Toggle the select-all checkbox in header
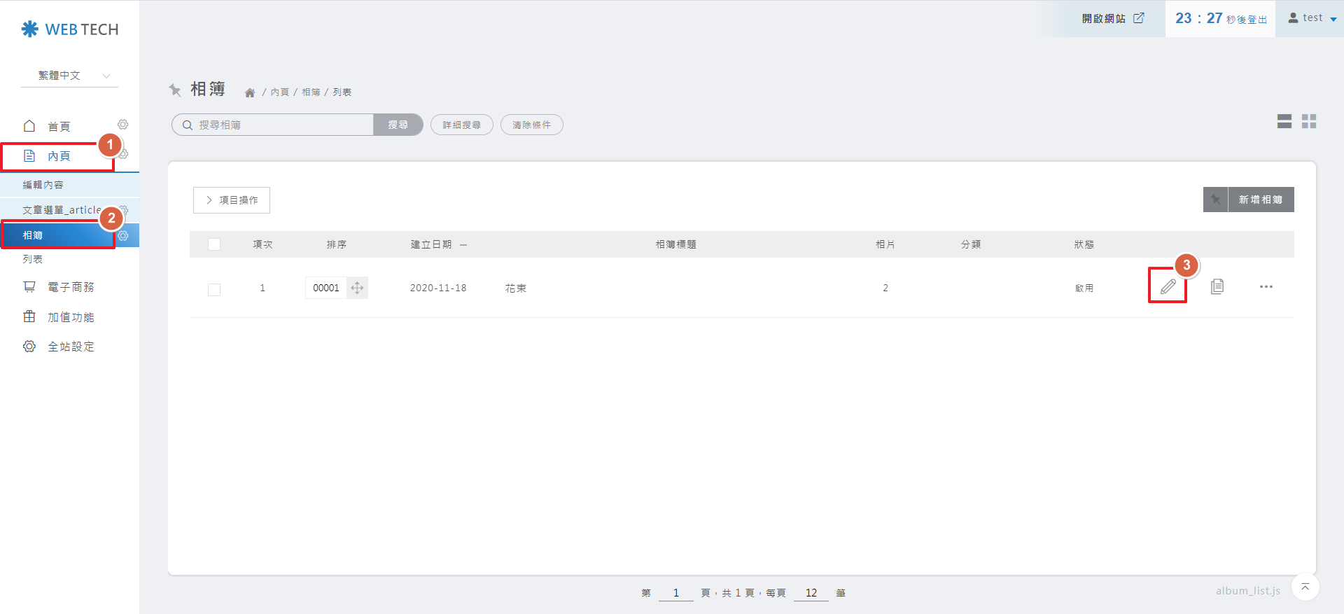Viewport: 1344px width, 614px height. pos(214,244)
